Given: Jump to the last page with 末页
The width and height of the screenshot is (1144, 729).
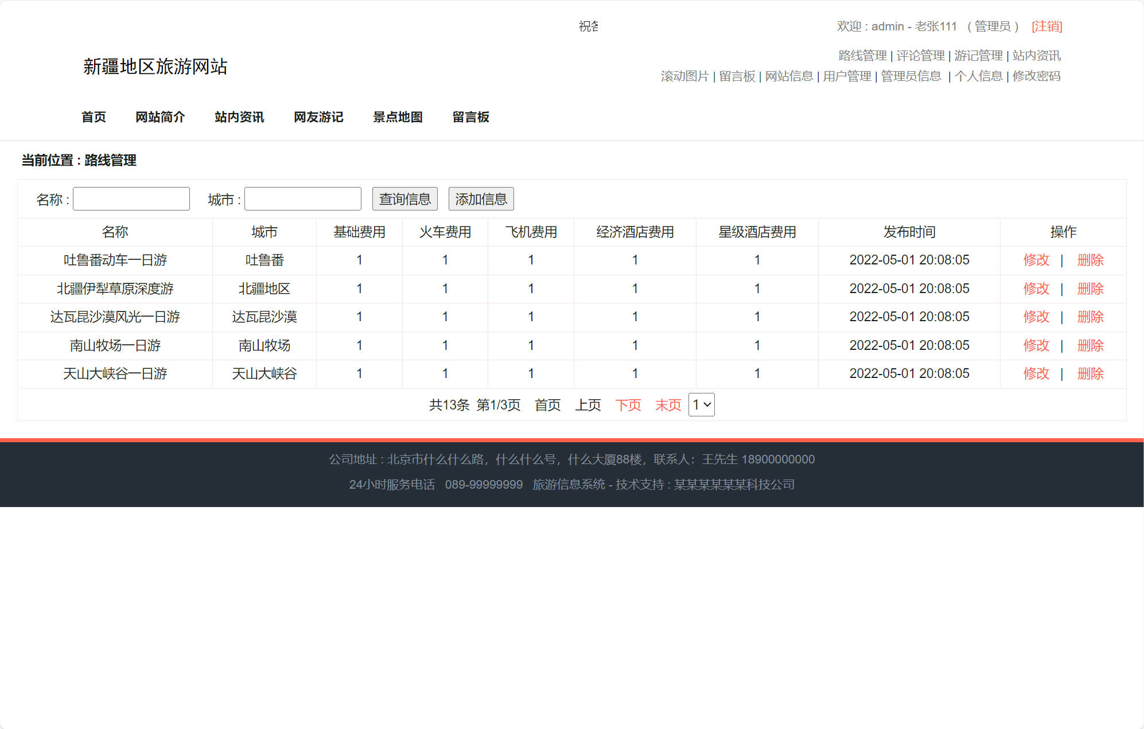Looking at the screenshot, I should point(668,404).
